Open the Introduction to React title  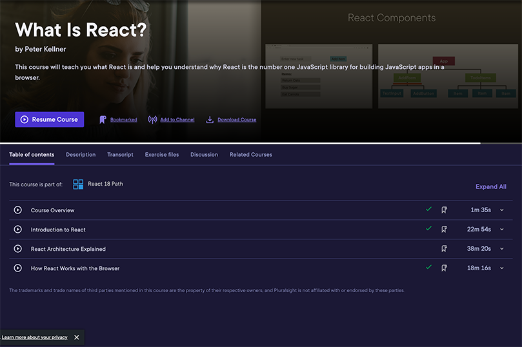[58, 230]
